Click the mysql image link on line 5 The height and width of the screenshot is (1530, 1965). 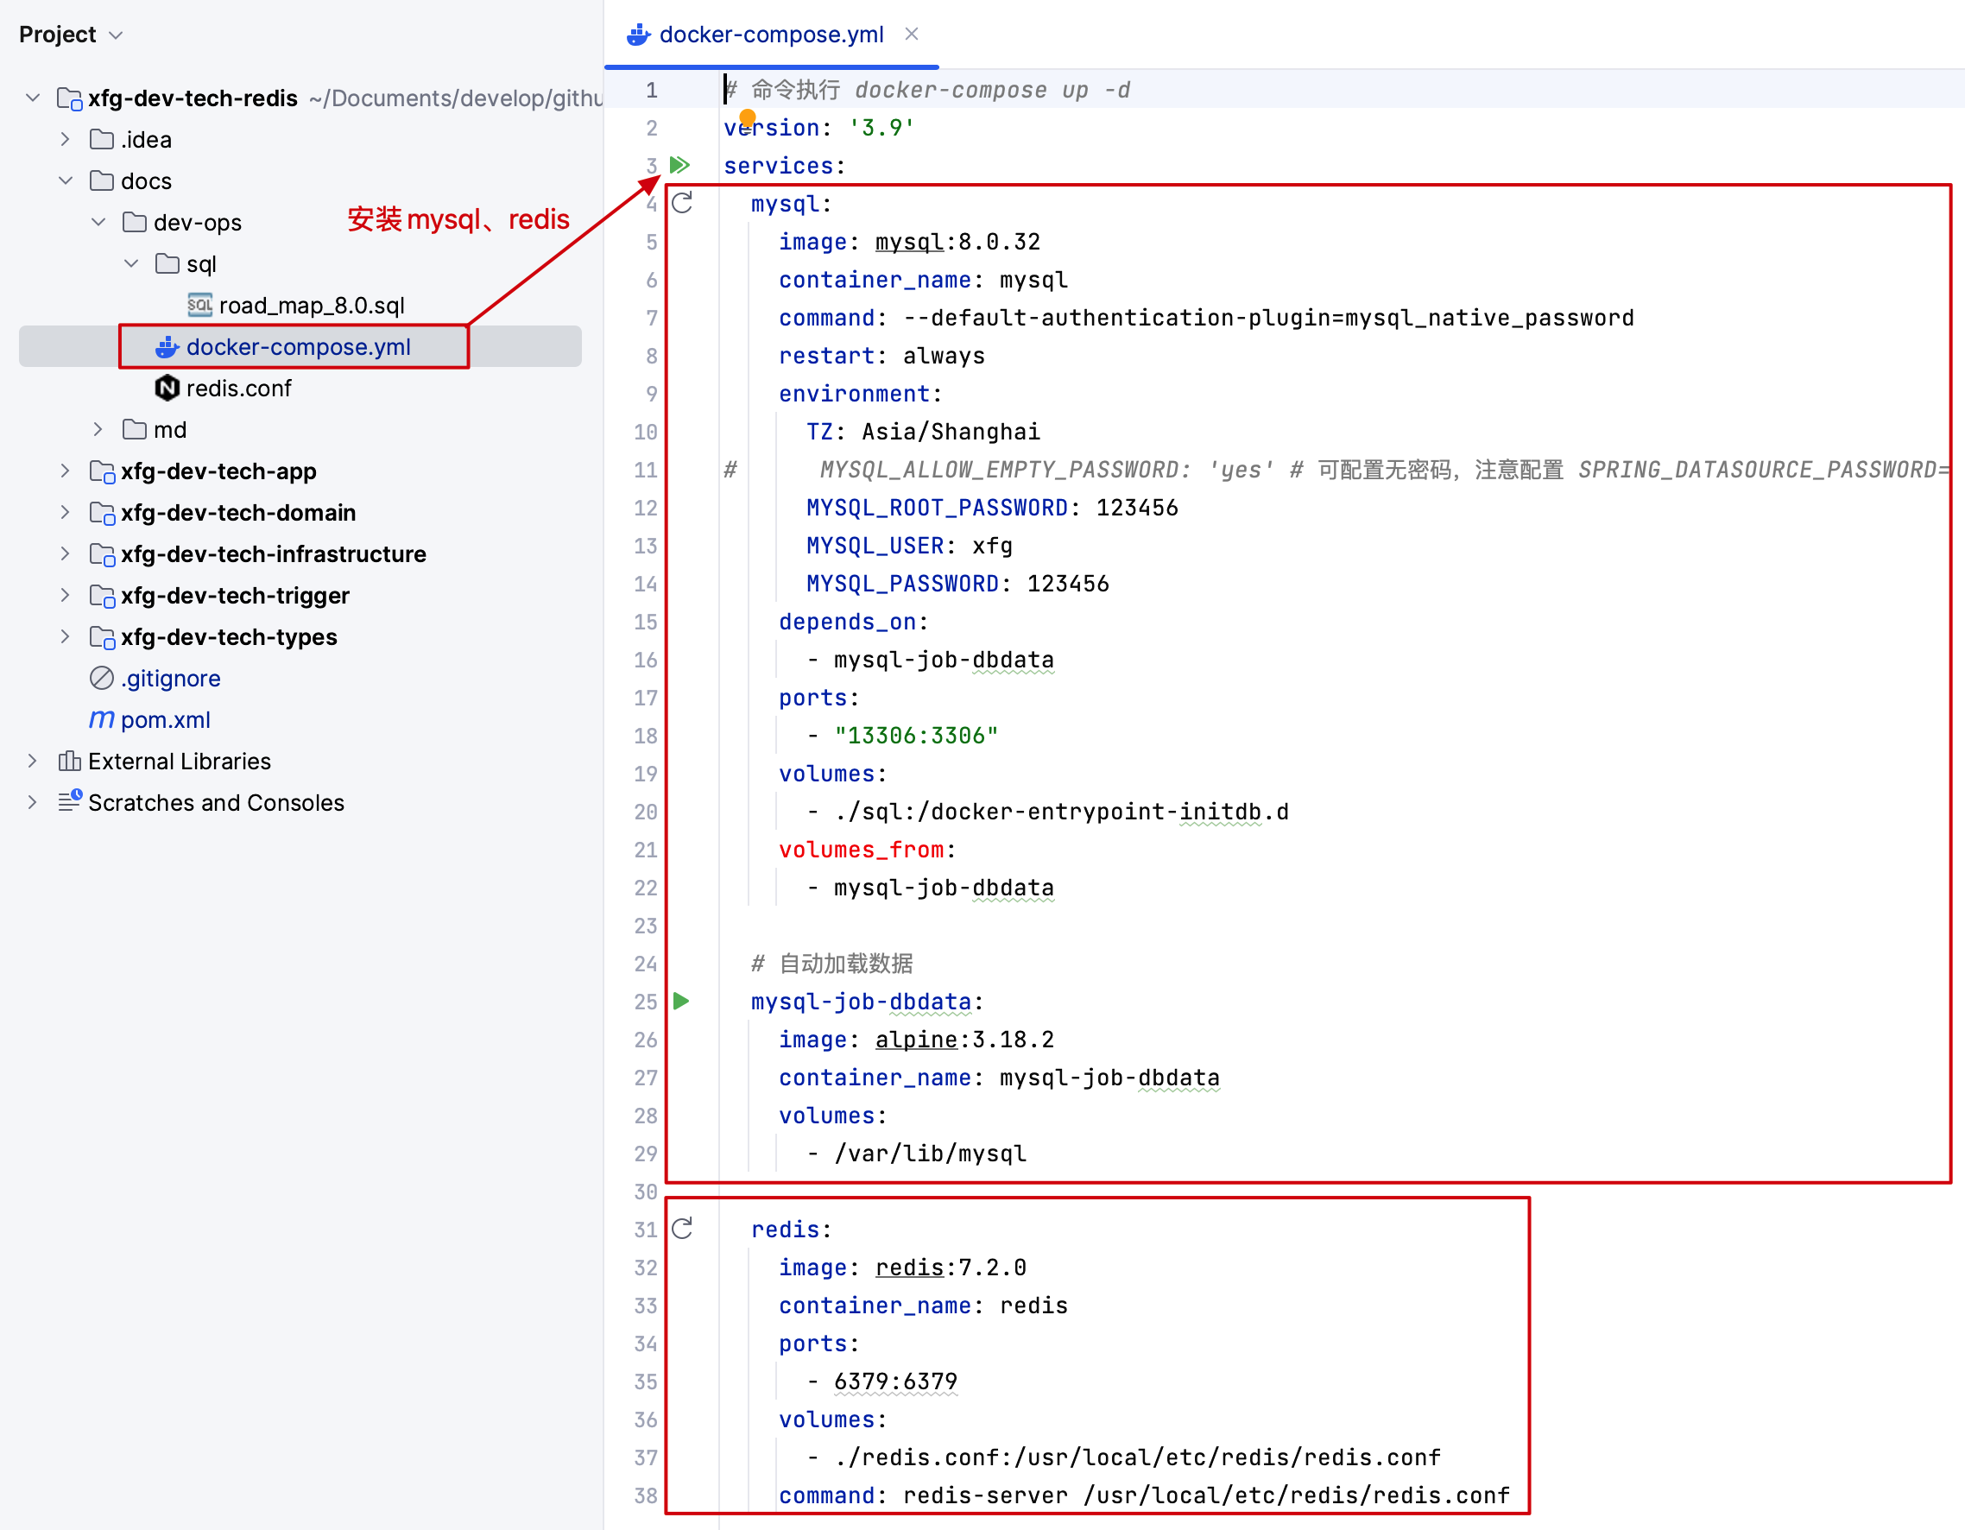909,242
